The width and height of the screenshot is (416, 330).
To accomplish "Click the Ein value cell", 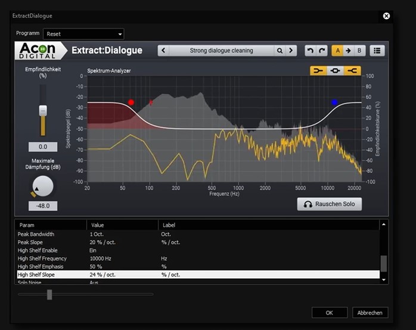I will click(93, 251).
